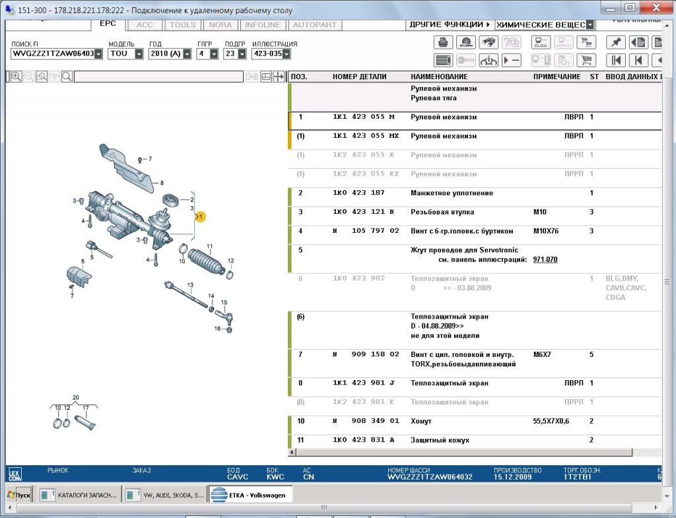Switch to the NORA tab
Viewport: 676px width, 518px height.
tap(220, 25)
